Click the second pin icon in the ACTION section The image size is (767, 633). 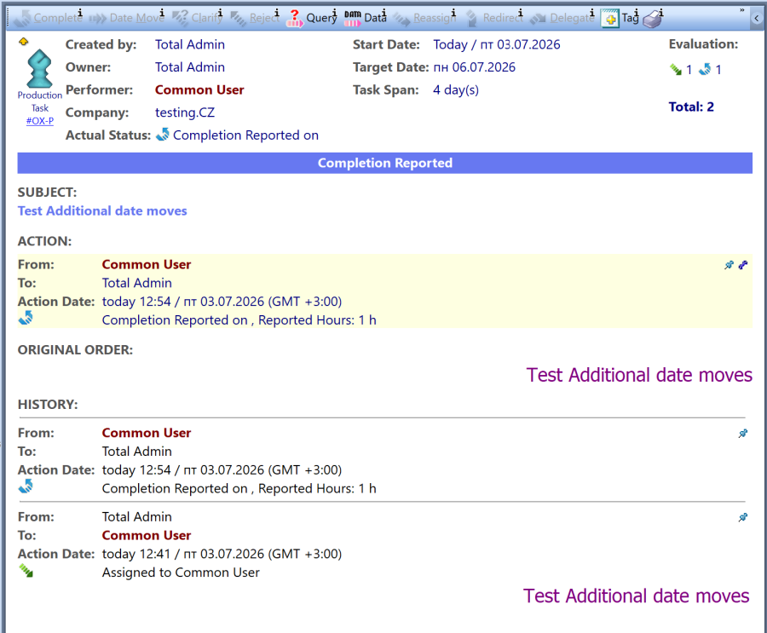coord(742,265)
